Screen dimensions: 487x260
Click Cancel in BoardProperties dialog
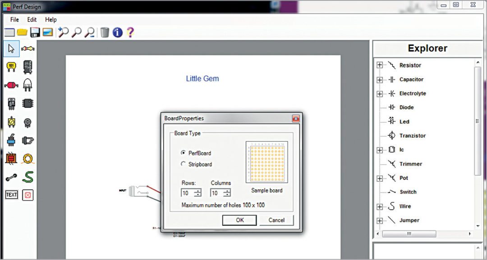276,220
